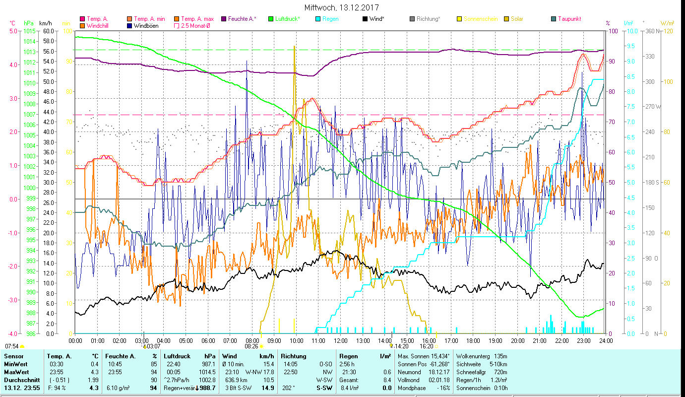Viewport: 685px width, 397px height.
Task: Click the Neumond 18.12.17 entry
Action: pos(424,372)
